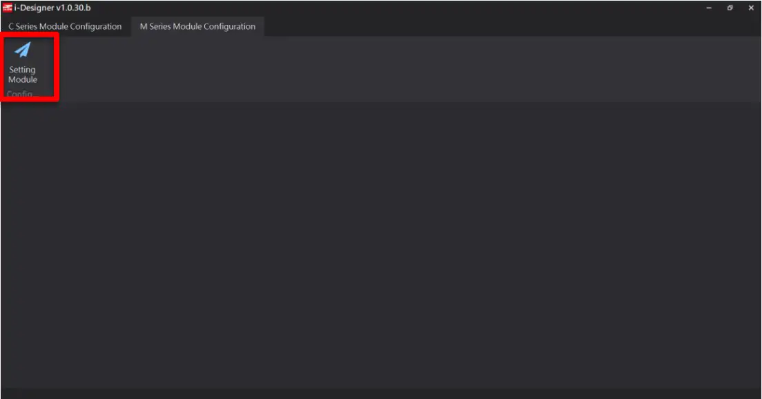Click the "Setting Module" text label
Viewport: 762px width, 399px height.
[23, 75]
